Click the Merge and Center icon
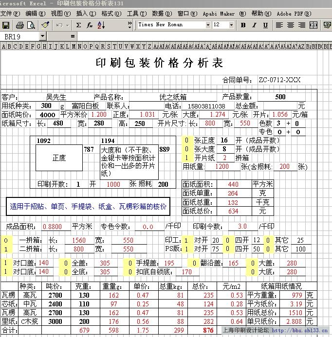Image resolution: width=332 pixels, height=337 pixels. pos(314,25)
